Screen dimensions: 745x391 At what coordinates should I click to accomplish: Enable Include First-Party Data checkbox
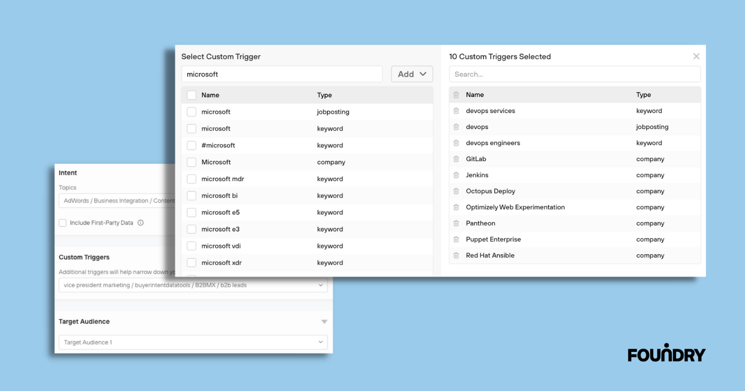click(x=62, y=223)
